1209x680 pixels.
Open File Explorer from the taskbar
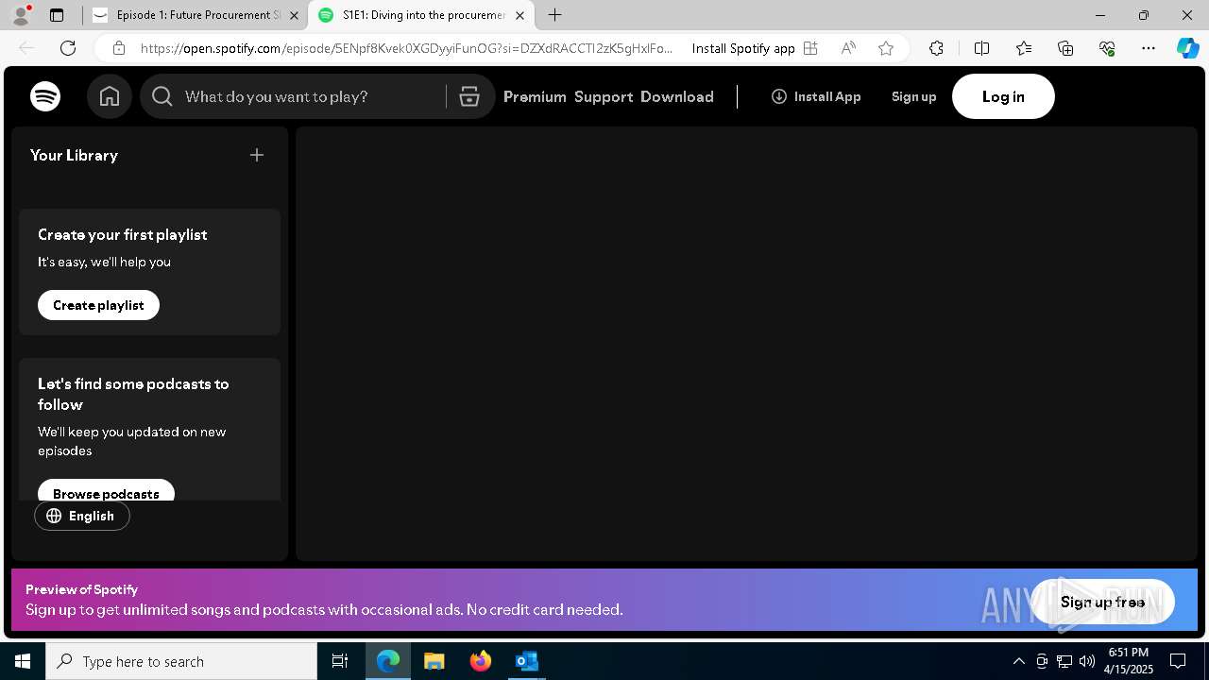pyautogui.click(x=434, y=661)
